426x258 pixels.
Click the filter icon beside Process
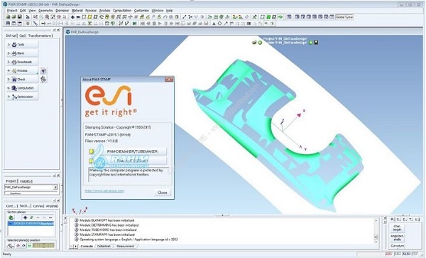tap(43, 71)
